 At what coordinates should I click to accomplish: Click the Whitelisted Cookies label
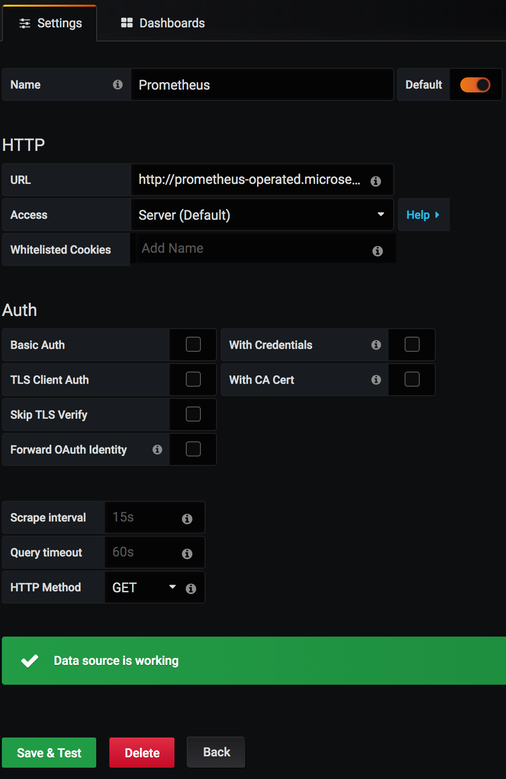point(60,249)
